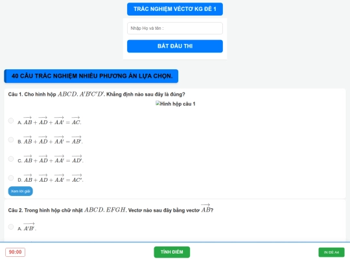Select answer D for Câu 1 (equals AC')
Image resolution: width=350 pixels, height=262 pixels.
(x=11, y=178)
